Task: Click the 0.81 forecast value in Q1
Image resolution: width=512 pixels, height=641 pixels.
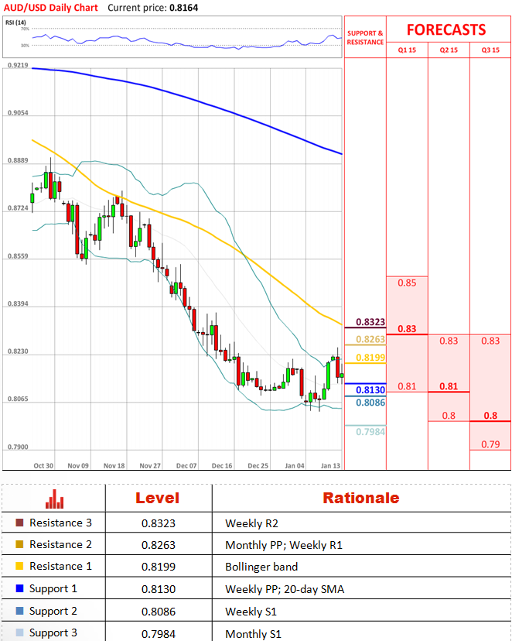Action: tap(407, 386)
